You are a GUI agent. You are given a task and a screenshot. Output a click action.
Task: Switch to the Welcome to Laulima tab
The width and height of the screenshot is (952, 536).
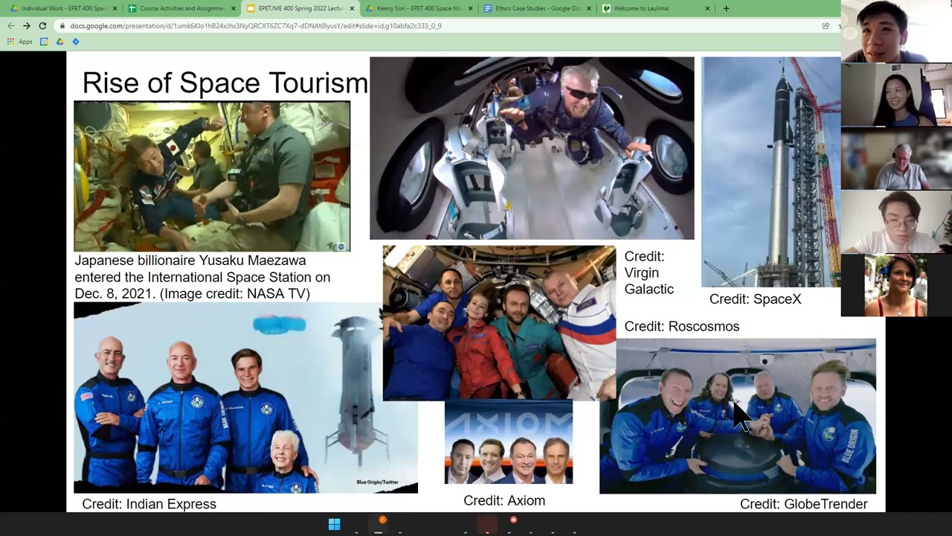pos(656,8)
